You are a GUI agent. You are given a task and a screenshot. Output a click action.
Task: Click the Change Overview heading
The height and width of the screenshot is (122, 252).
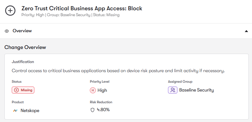click(x=25, y=47)
